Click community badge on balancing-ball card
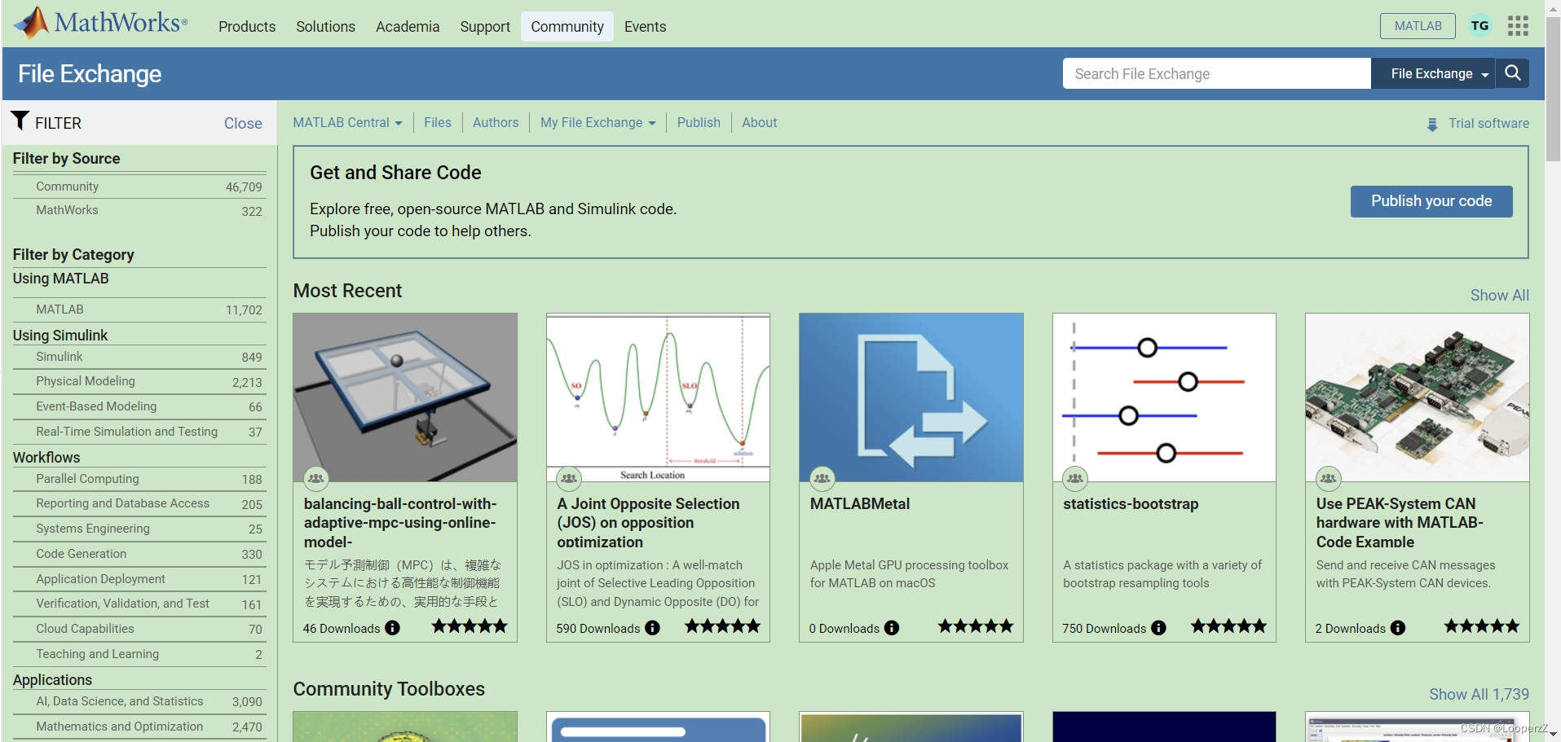 pos(316,479)
